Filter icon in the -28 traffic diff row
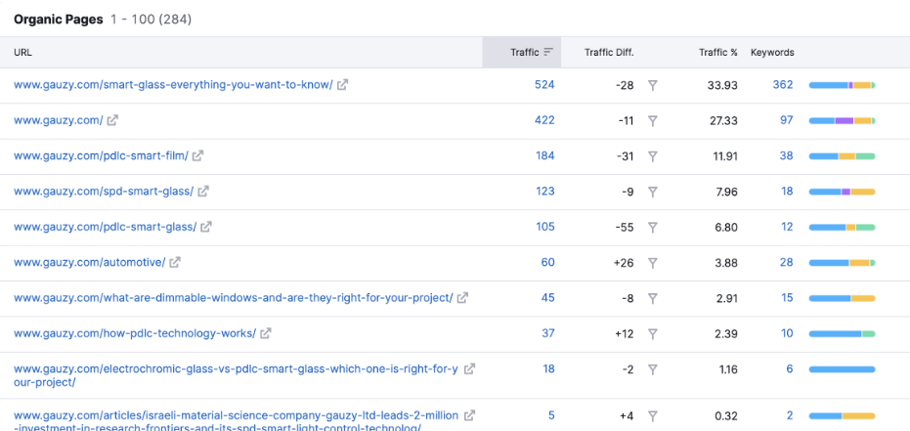 point(652,85)
